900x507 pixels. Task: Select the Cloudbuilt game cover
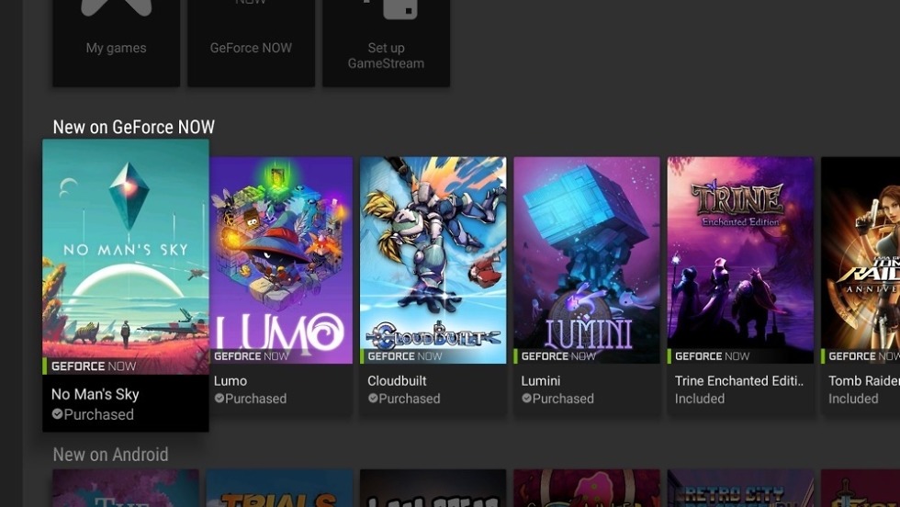coord(433,260)
